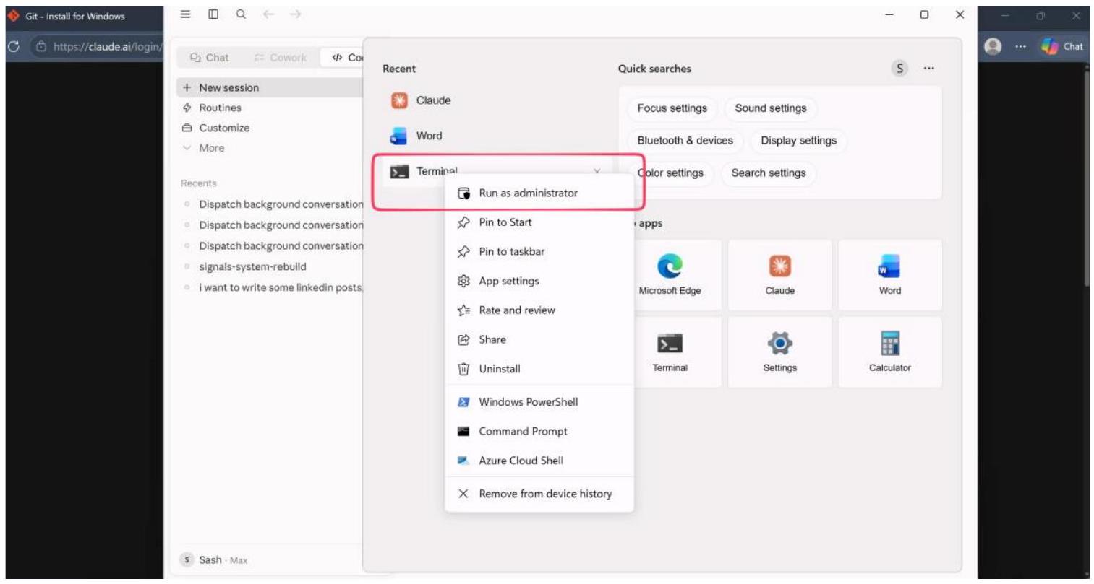Choose Uninstall from context menu
Image resolution: width=1094 pixels, height=584 pixels.
coord(539,368)
